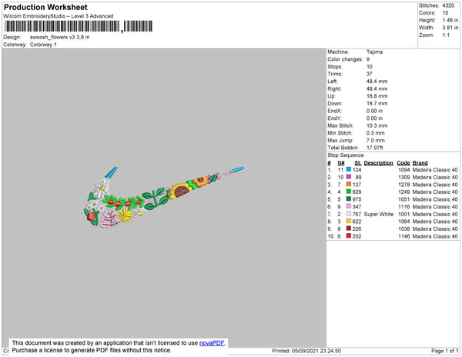Click the 'Super White' description cell
Image resolution: width=462 pixels, height=357 pixels.
pyautogui.click(x=379, y=214)
